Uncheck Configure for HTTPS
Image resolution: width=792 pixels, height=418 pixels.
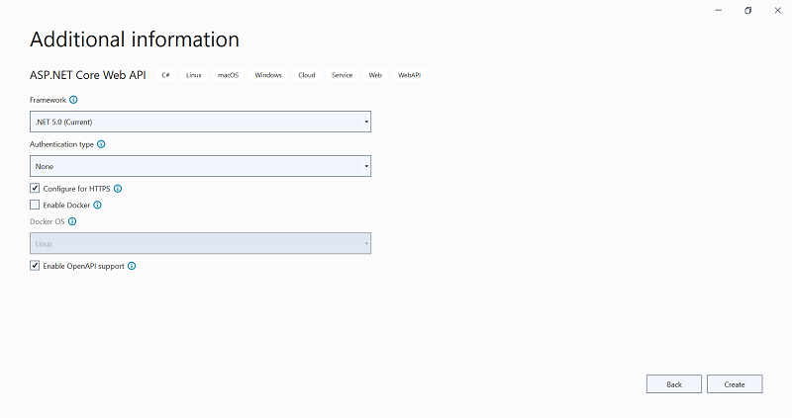click(35, 188)
